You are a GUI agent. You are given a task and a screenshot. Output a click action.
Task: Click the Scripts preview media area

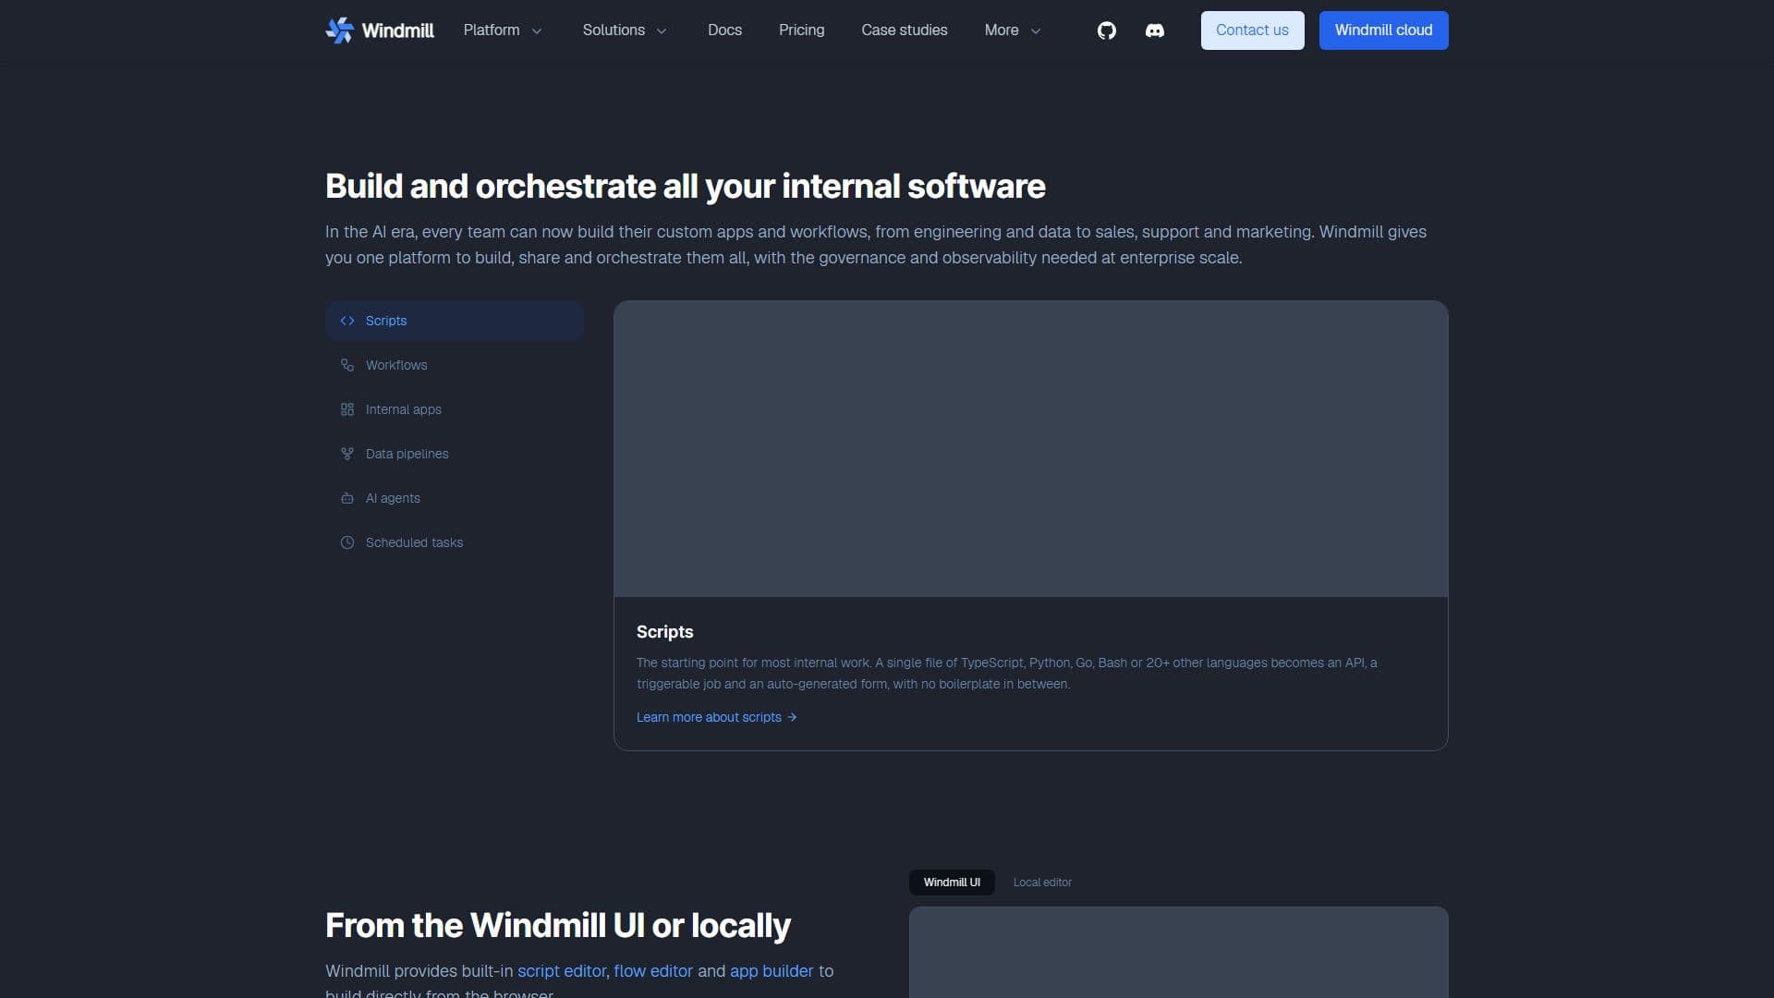1031,449
